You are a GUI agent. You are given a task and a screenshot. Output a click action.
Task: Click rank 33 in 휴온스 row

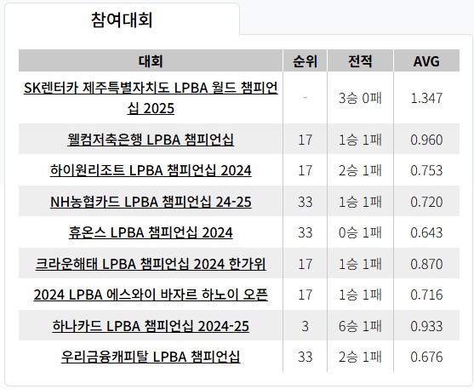pos(305,232)
